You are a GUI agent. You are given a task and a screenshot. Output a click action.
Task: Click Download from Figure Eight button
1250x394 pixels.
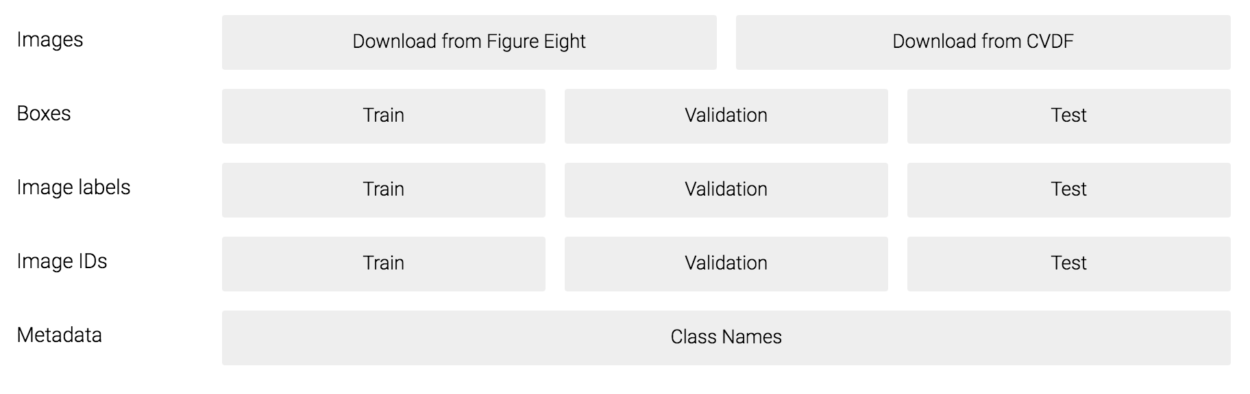point(469,42)
